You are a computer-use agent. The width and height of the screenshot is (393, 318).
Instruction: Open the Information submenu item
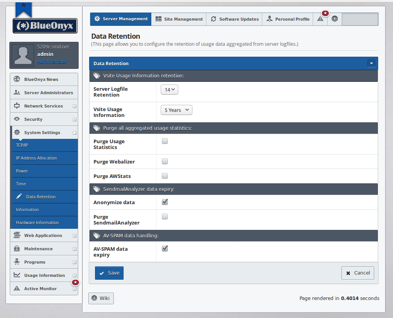pyautogui.click(x=45, y=210)
